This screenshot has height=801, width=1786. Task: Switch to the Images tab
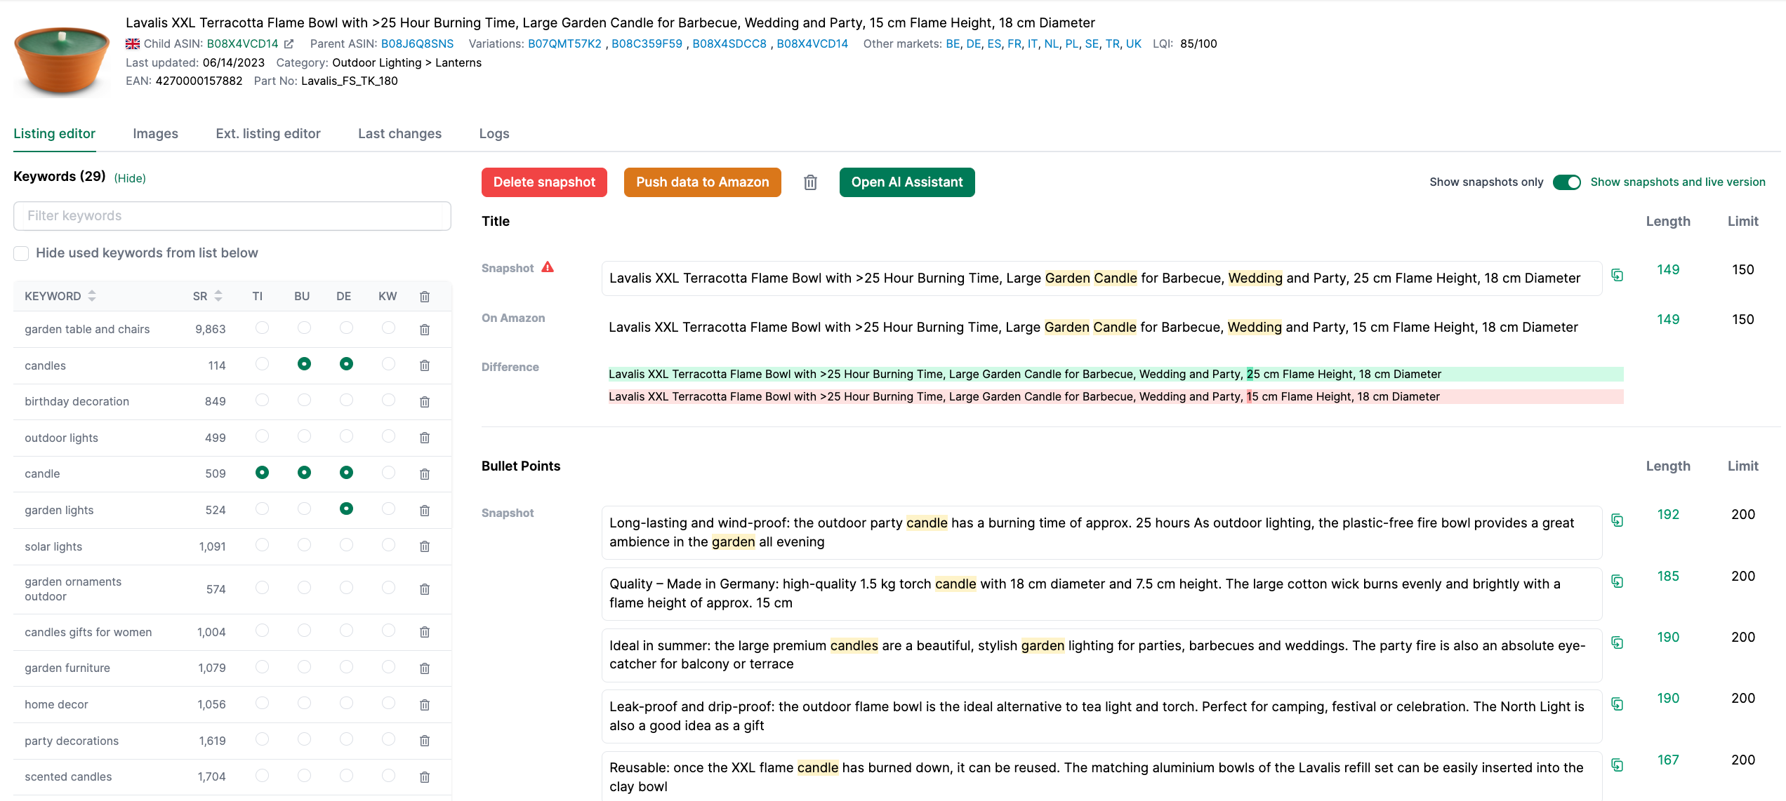coord(155,133)
